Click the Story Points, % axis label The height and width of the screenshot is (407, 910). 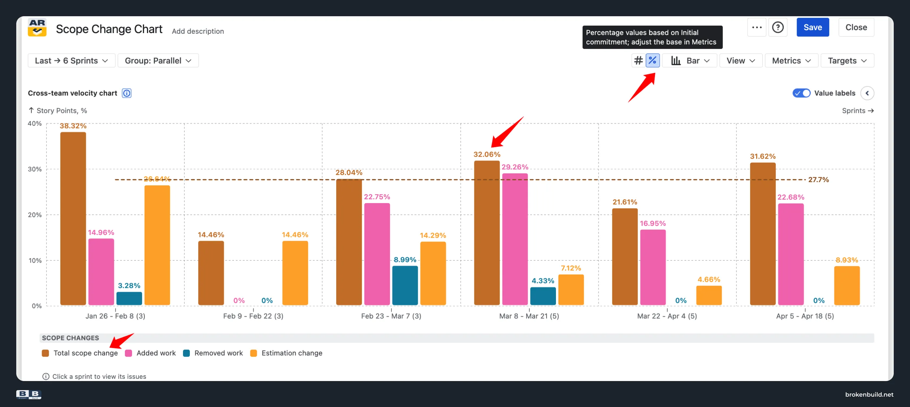pos(62,111)
